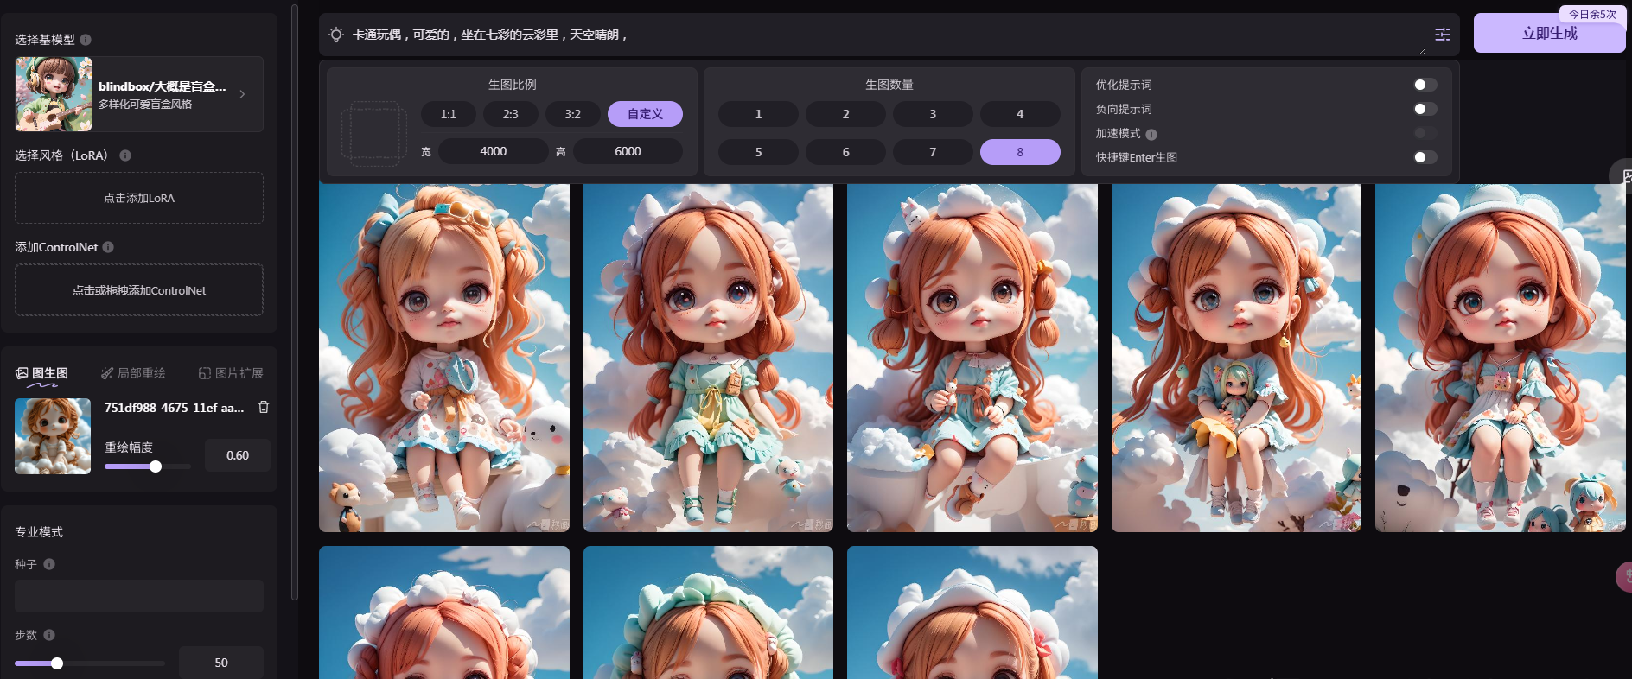The height and width of the screenshot is (679, 1632).
Task: Click the image icon at right edge
Action: (1625, 176)
